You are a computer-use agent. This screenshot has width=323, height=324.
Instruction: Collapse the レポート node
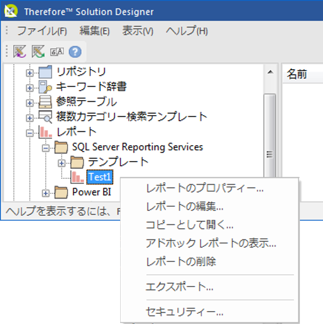point(30,133)
